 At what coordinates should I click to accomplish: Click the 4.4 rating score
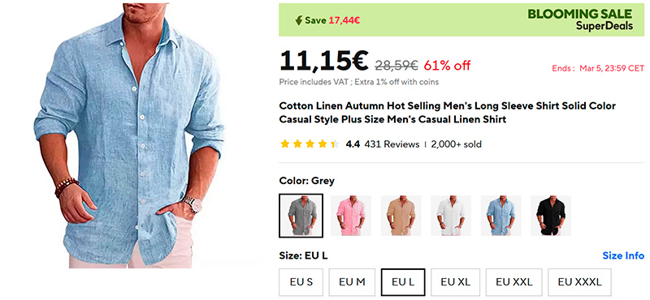tap(353, 144)
